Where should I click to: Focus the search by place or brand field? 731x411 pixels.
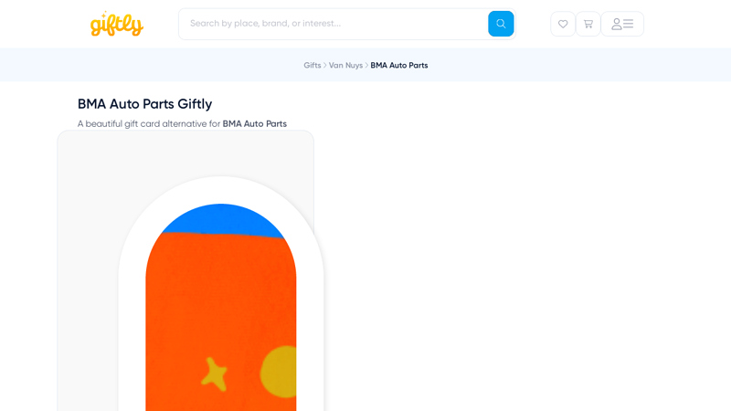[x=334, y=24]
